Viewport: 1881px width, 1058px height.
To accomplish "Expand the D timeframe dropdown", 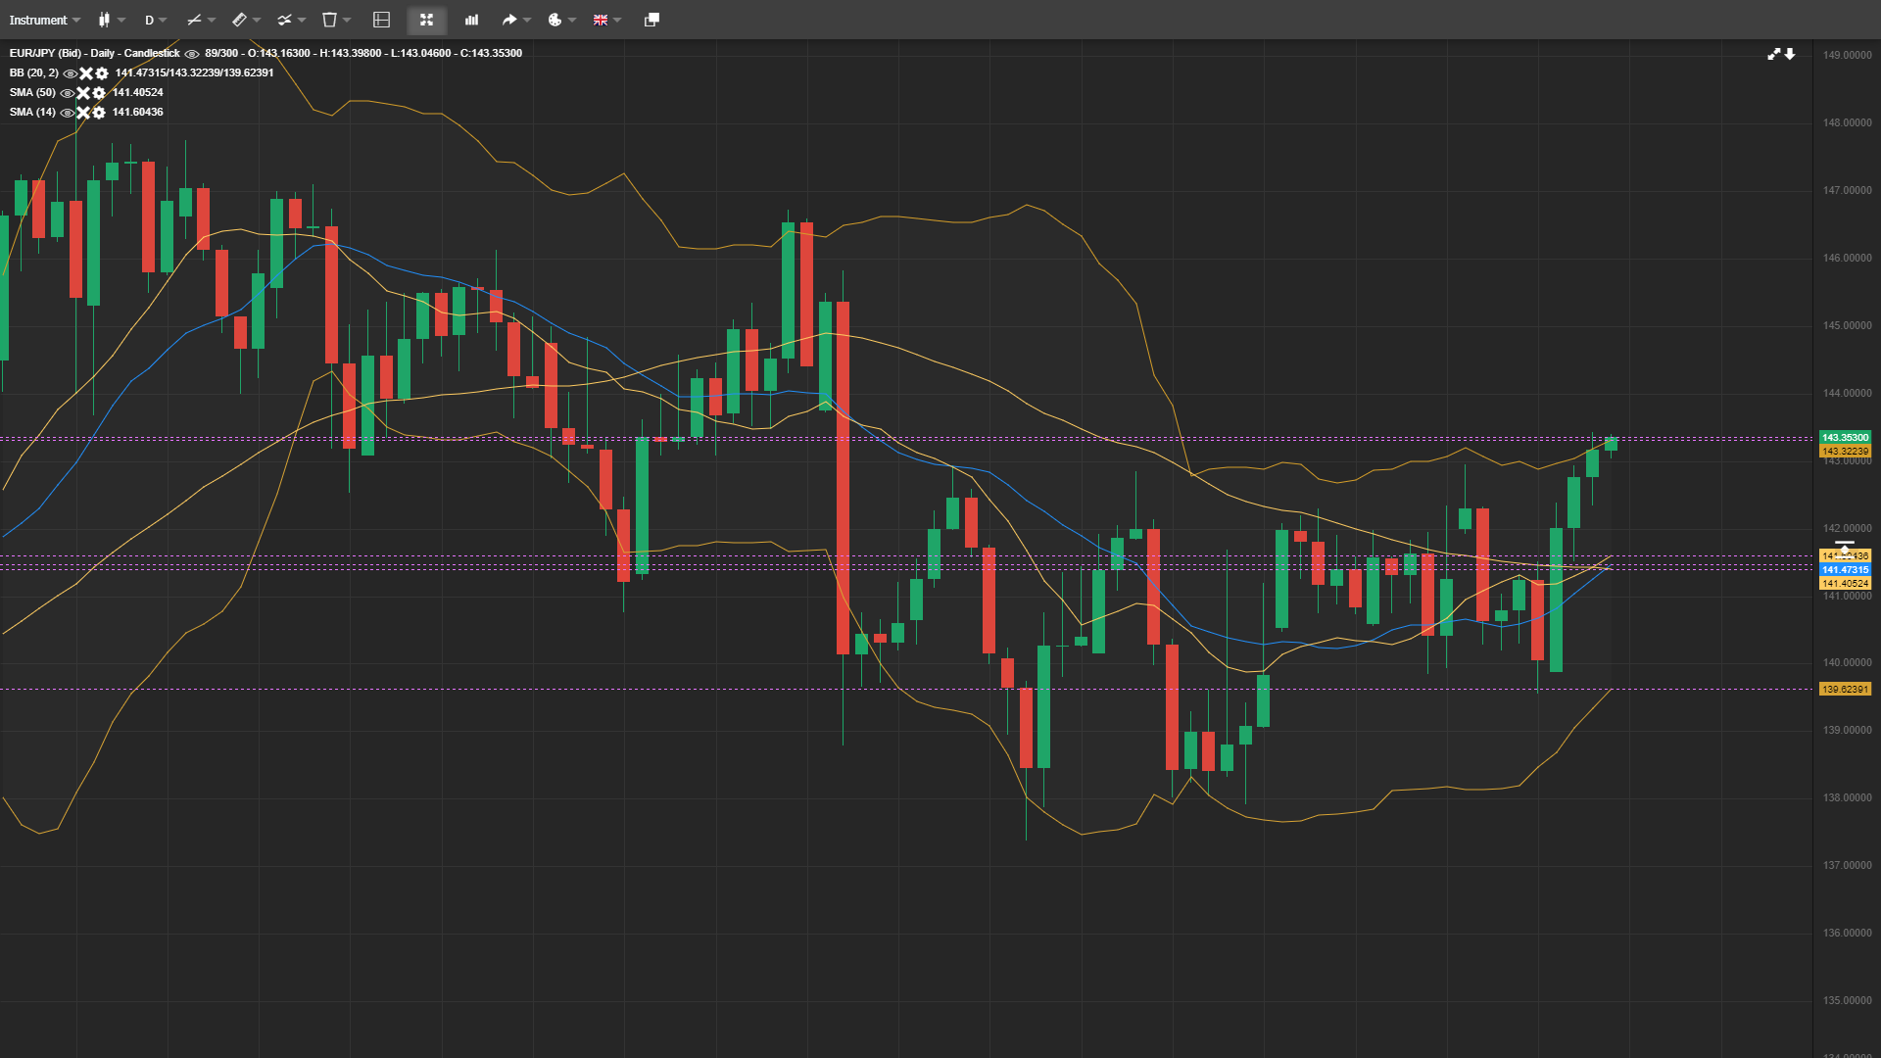I will point(153,20).
